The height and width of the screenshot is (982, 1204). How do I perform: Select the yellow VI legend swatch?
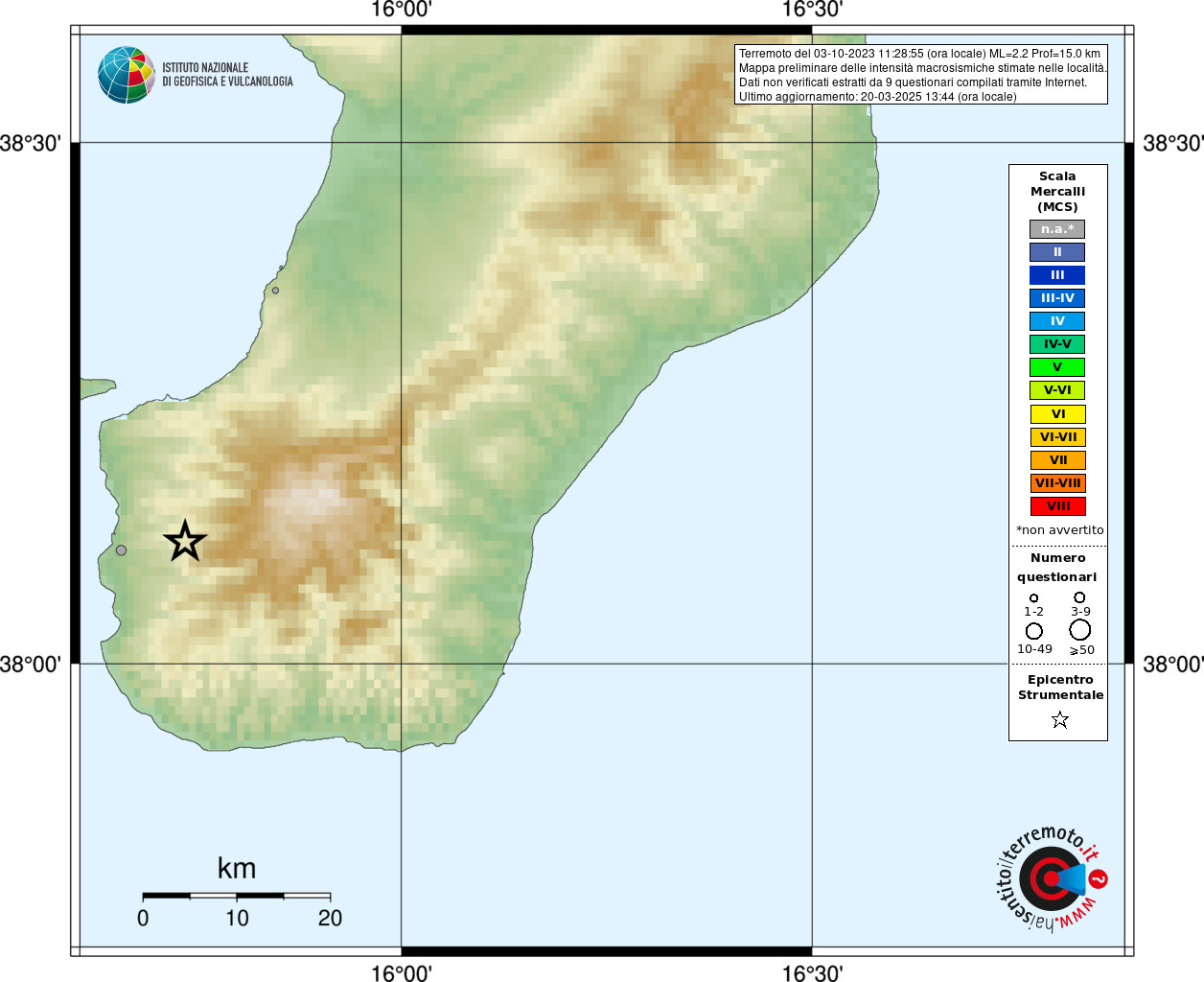(1057, 414)
